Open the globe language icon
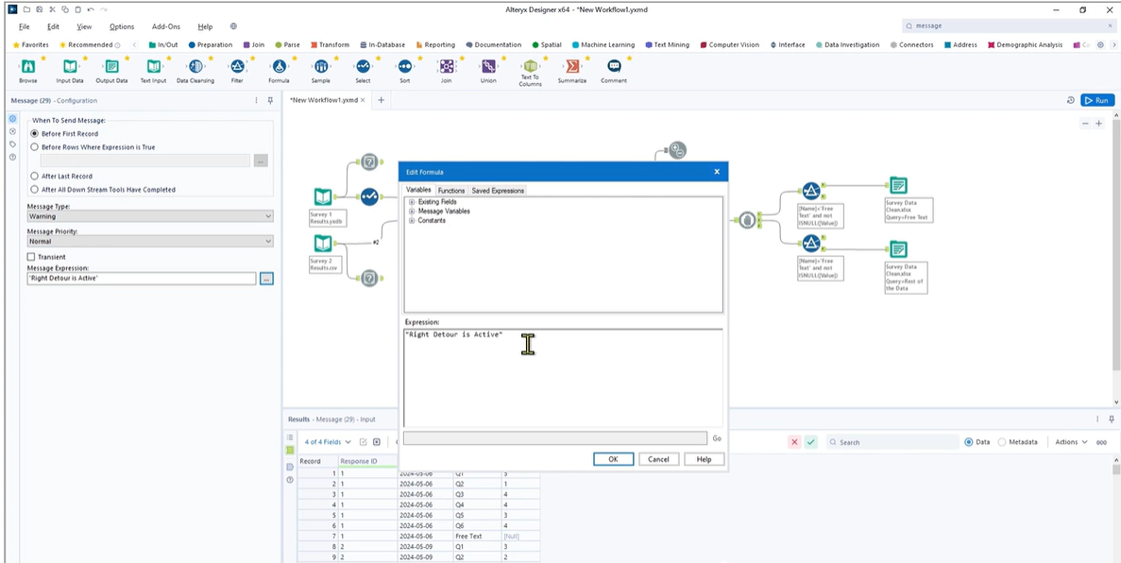Image resolution: width=1121 pixels, height=563 pixels. (x=233, y=26)
